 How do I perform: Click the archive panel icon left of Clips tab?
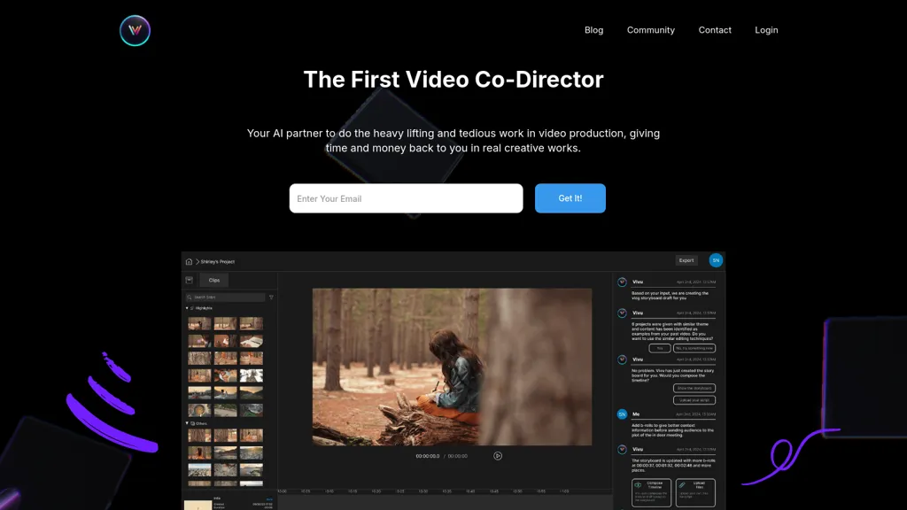pyautogui.click(x=189, y=280)
